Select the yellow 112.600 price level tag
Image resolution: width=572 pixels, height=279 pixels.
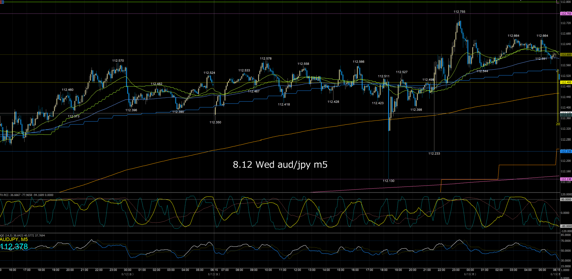[x=566, y=55]
